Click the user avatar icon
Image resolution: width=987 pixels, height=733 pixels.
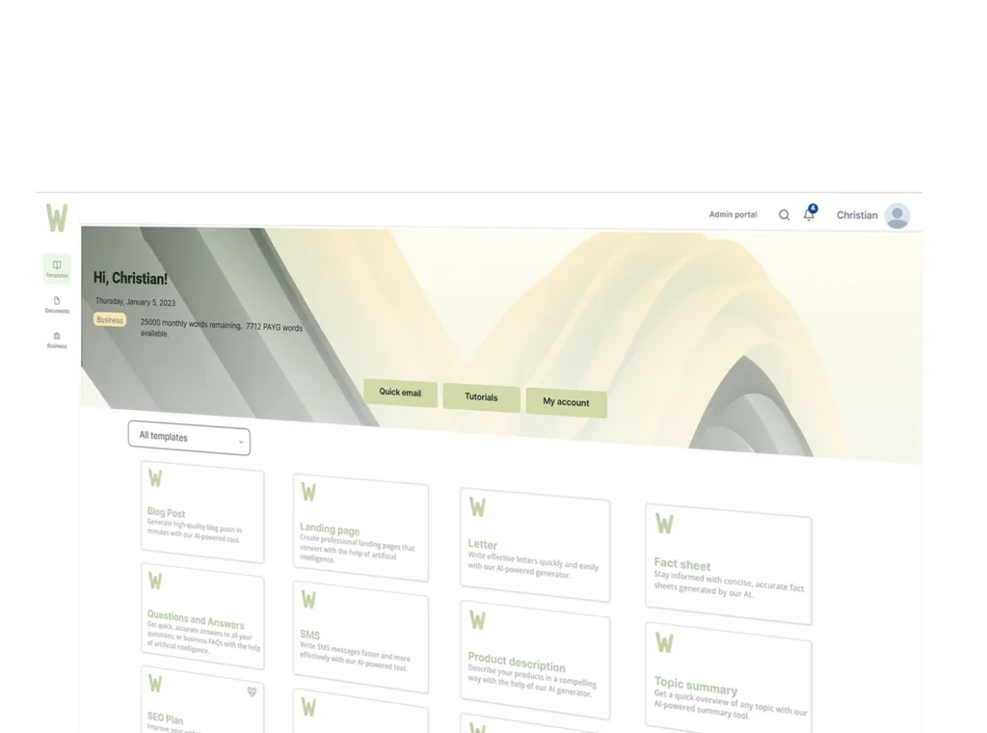(x=897, y=215)
